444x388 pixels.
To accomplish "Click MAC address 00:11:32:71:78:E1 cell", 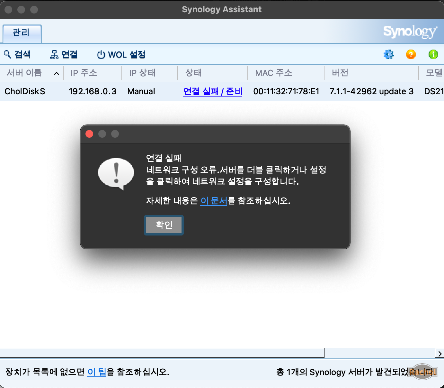I will [x=286, y=91].
